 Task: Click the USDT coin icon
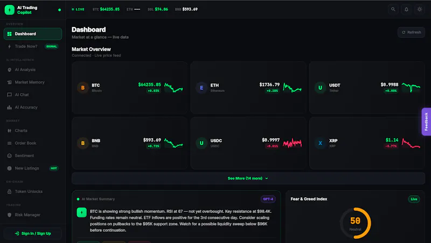coord(320,88)
